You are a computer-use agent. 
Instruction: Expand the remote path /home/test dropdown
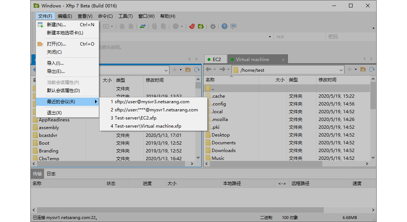tap(341, 70)
